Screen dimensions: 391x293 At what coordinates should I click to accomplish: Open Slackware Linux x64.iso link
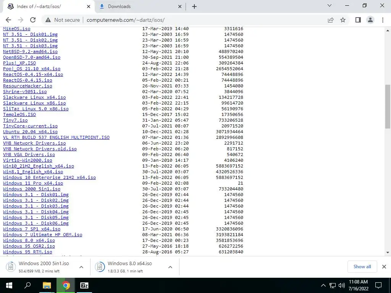pos(34,97)
